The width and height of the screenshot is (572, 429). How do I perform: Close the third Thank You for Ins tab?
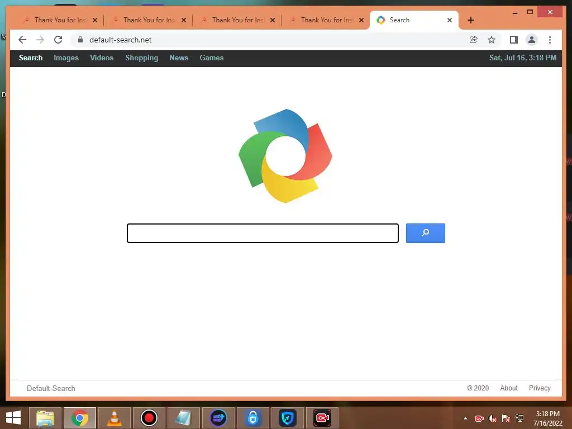tap(273, 20)
